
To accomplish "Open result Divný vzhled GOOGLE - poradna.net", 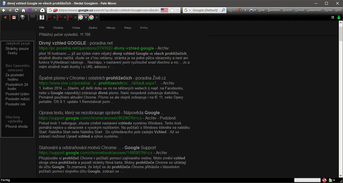I will coord(76,43).
